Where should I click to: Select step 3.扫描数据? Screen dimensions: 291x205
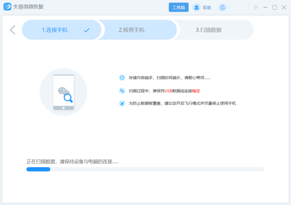[213, 30]
